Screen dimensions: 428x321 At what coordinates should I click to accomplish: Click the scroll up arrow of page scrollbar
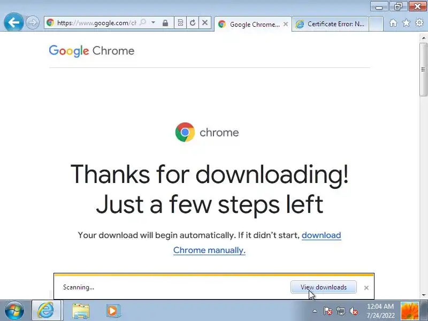click(x=424, y=38)
